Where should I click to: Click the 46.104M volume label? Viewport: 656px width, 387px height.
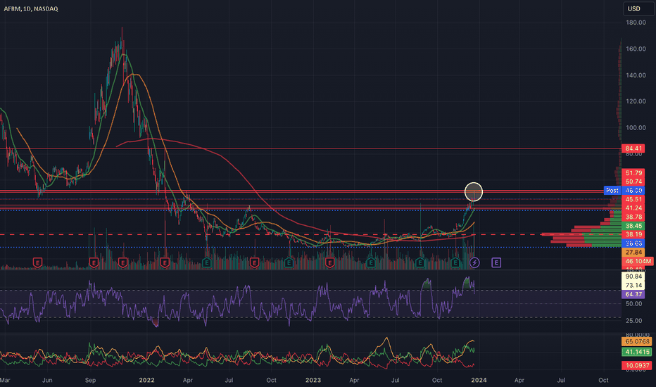pyautogui.click(x=638, y=261)
